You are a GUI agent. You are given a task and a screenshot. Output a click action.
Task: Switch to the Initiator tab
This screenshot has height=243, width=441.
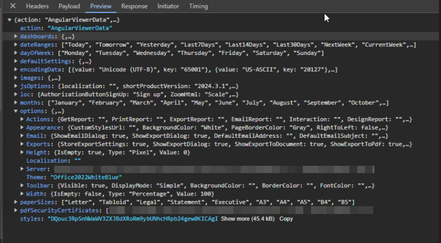(x=168, y=6)
